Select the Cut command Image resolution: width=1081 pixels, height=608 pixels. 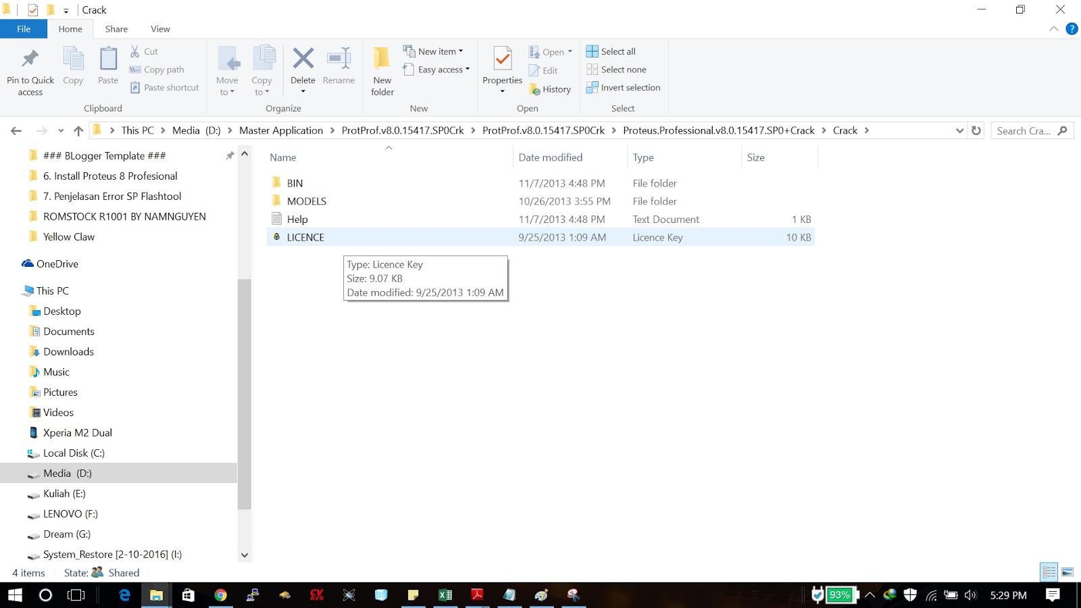point(144,51)
